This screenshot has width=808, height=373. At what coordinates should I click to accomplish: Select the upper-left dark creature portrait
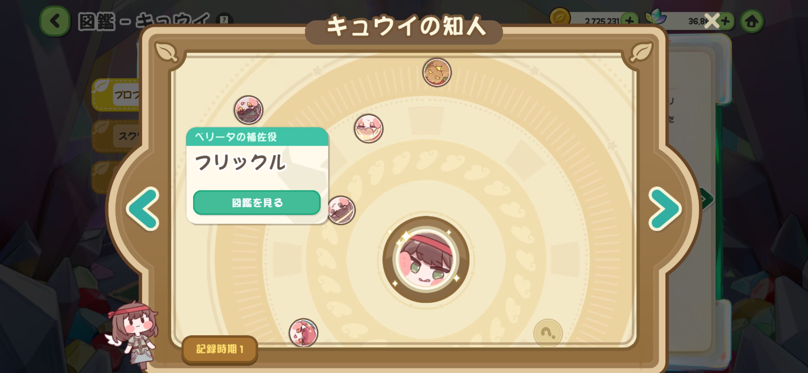[x=248, y=110]
